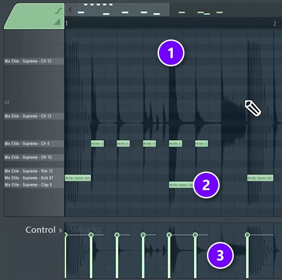Click velocity handle of the last Kick note

click(x=247, y=235)
